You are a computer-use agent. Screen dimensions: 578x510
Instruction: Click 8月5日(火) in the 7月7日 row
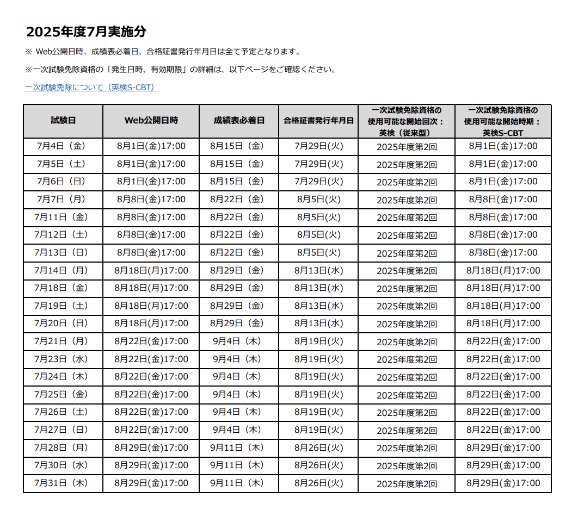(x=318, y=200)
